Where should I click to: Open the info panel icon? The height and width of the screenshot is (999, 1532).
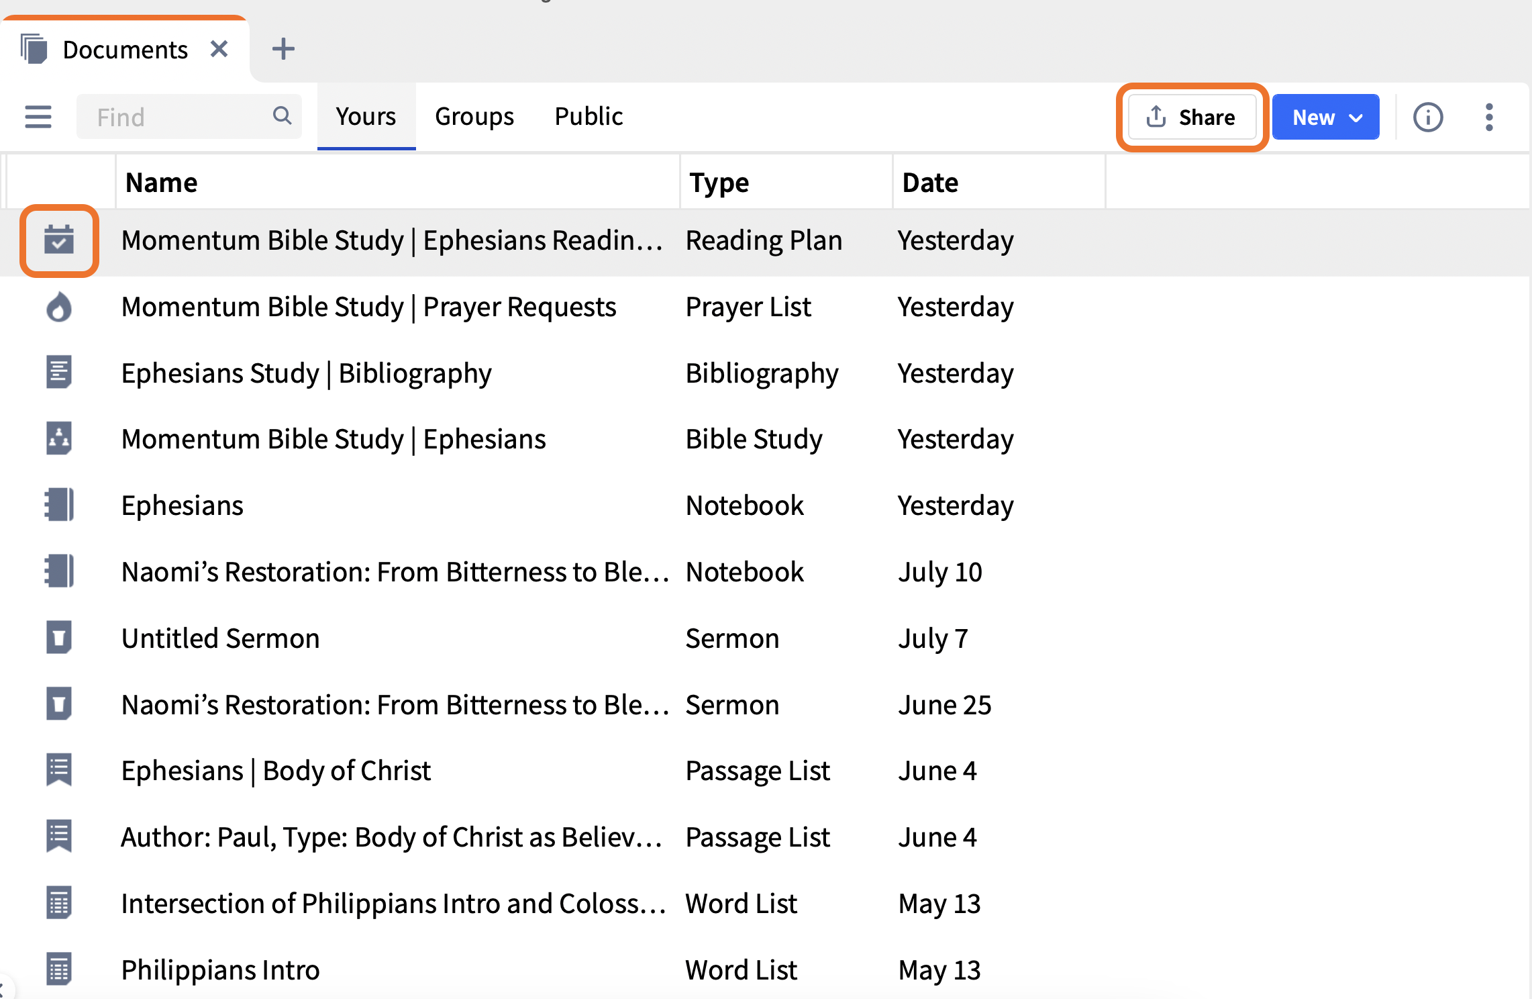pos(1427,117)
